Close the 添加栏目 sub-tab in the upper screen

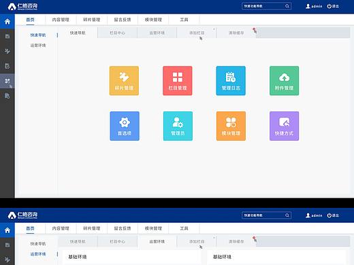[214, 29]
